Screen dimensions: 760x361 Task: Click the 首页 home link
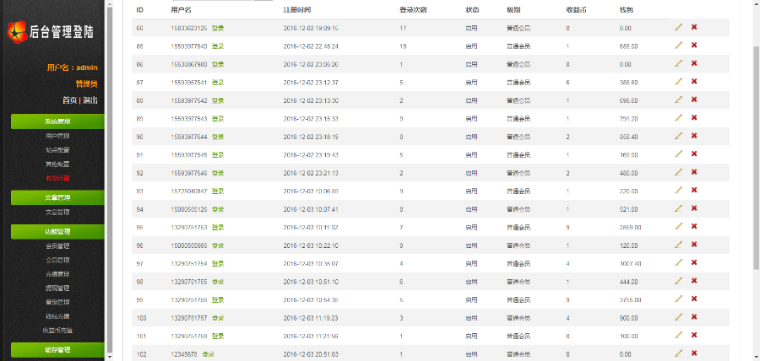(69, 100)
